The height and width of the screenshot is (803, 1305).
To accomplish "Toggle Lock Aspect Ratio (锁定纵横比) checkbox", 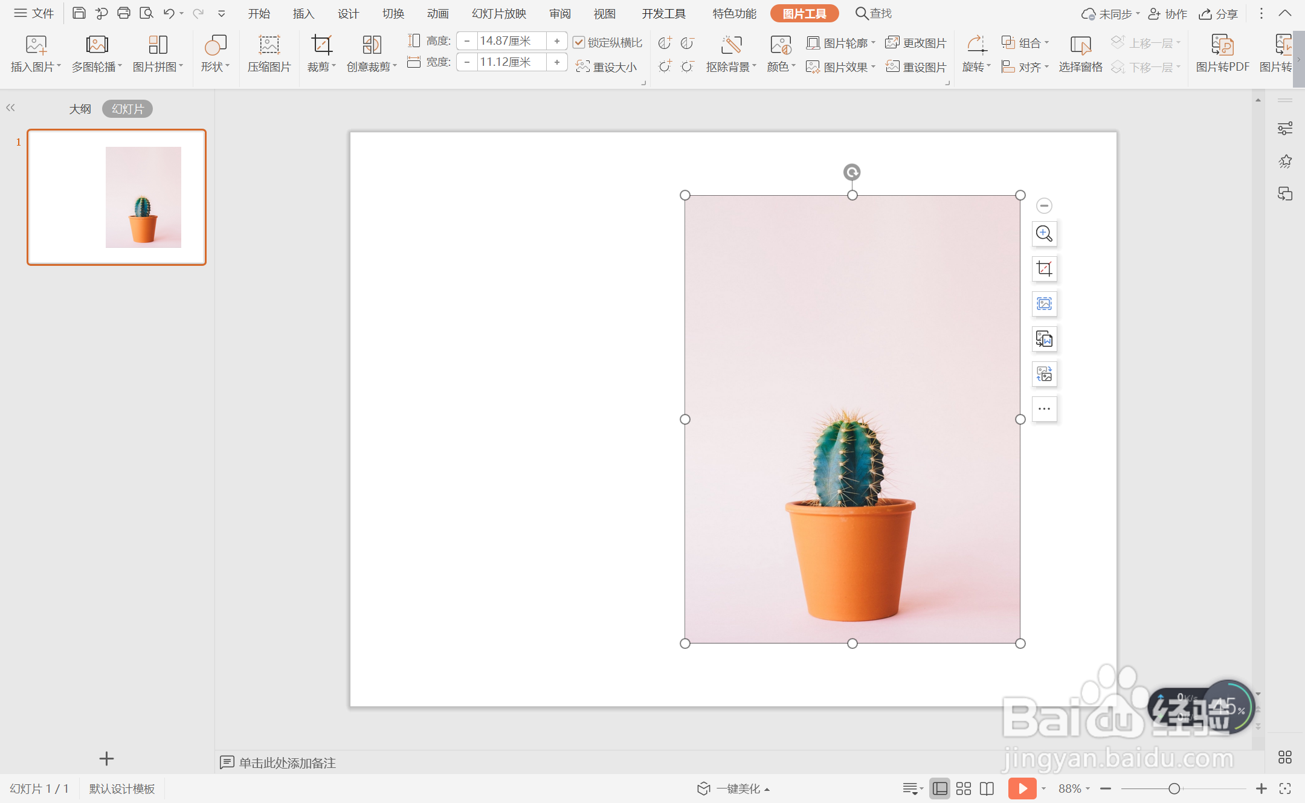I will pos(579,42).
